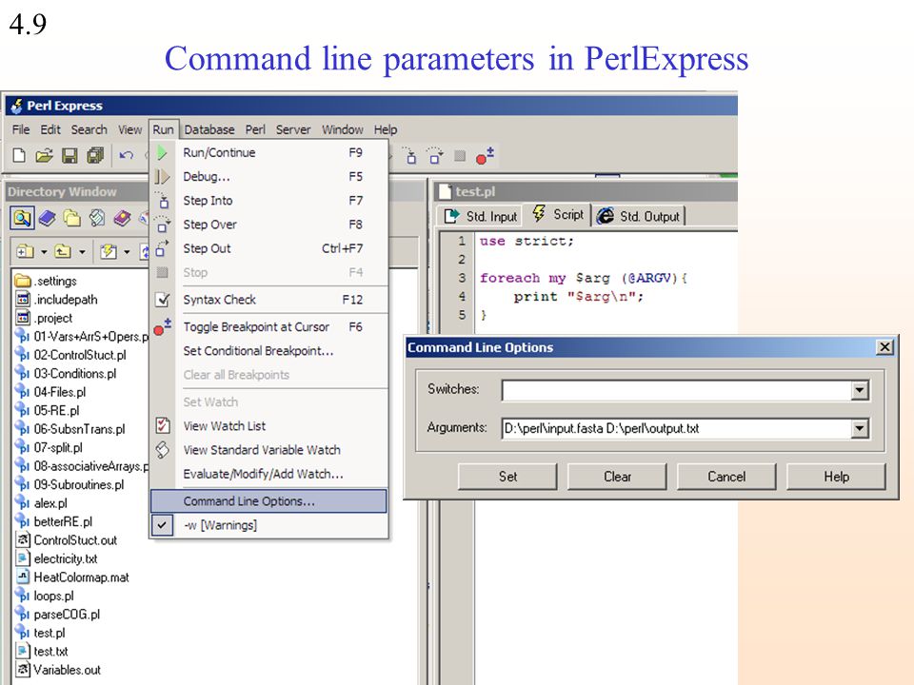The image size is (914, 685).
Task: Click the Open folder toolbar icon
Action: [44, 155]
